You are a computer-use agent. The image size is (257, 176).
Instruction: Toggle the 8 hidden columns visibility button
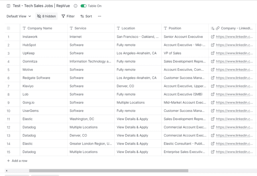(47, 16)
